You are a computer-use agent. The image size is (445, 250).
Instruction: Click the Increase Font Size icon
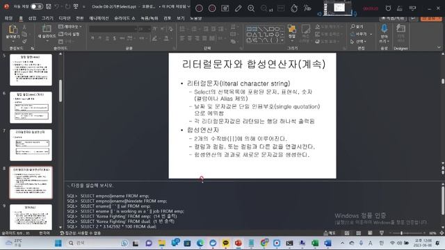(154, 29)
